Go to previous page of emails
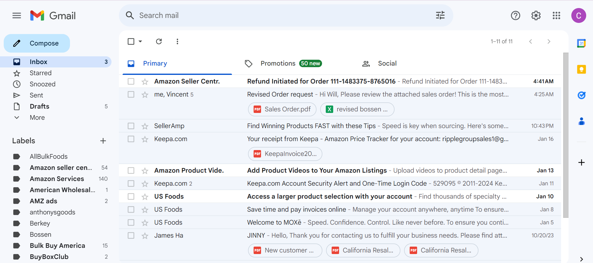The height and width of the screenshot is (263, 593). 530,41
